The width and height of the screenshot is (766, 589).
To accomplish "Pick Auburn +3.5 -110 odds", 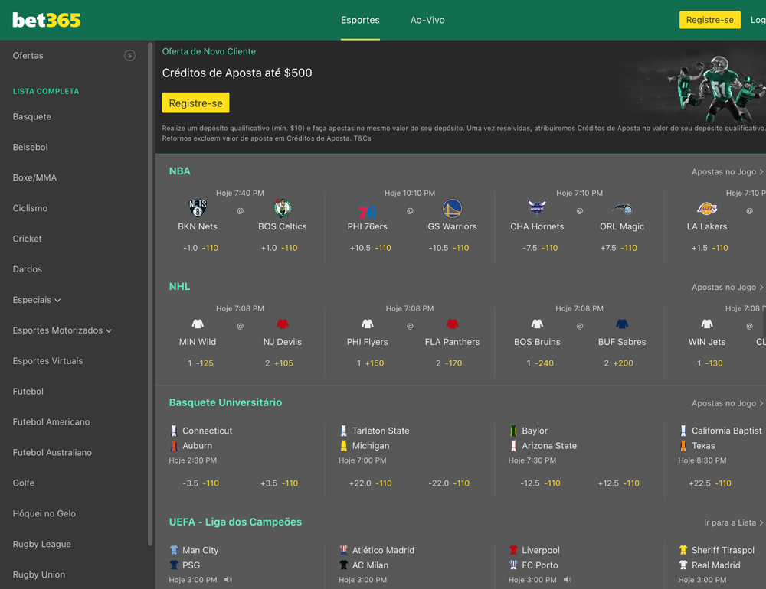I will pos(279,483).
